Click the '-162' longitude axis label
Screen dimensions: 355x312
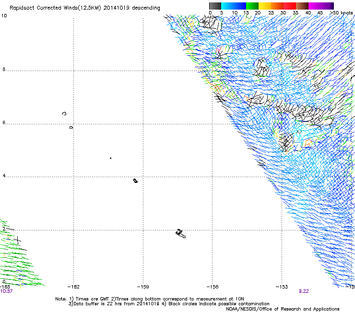[x=73, y=287]
